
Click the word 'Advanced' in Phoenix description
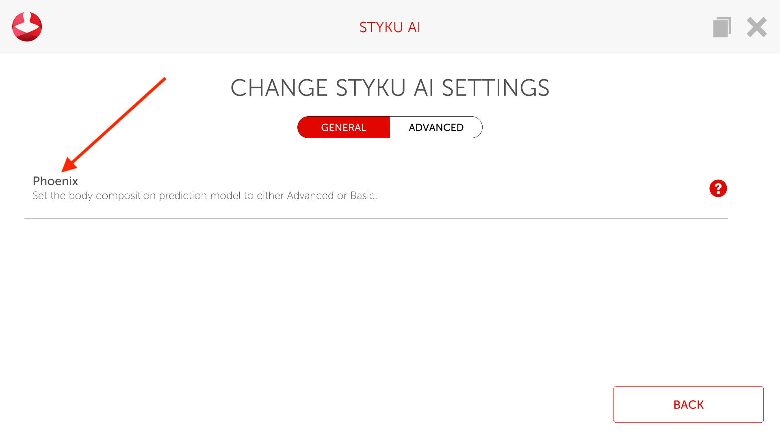pyautogui.click(x=310, y=196)
